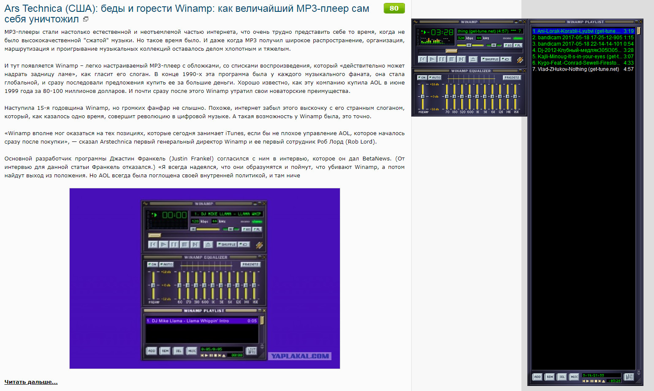Click the seek bar handle in main Winamp window
The height and width of the screenshot is (391, 654).
point(451,51)
